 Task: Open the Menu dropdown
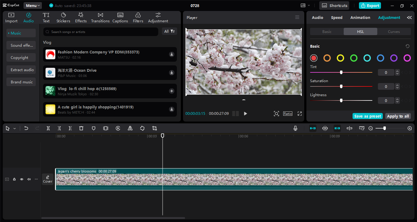33,6
